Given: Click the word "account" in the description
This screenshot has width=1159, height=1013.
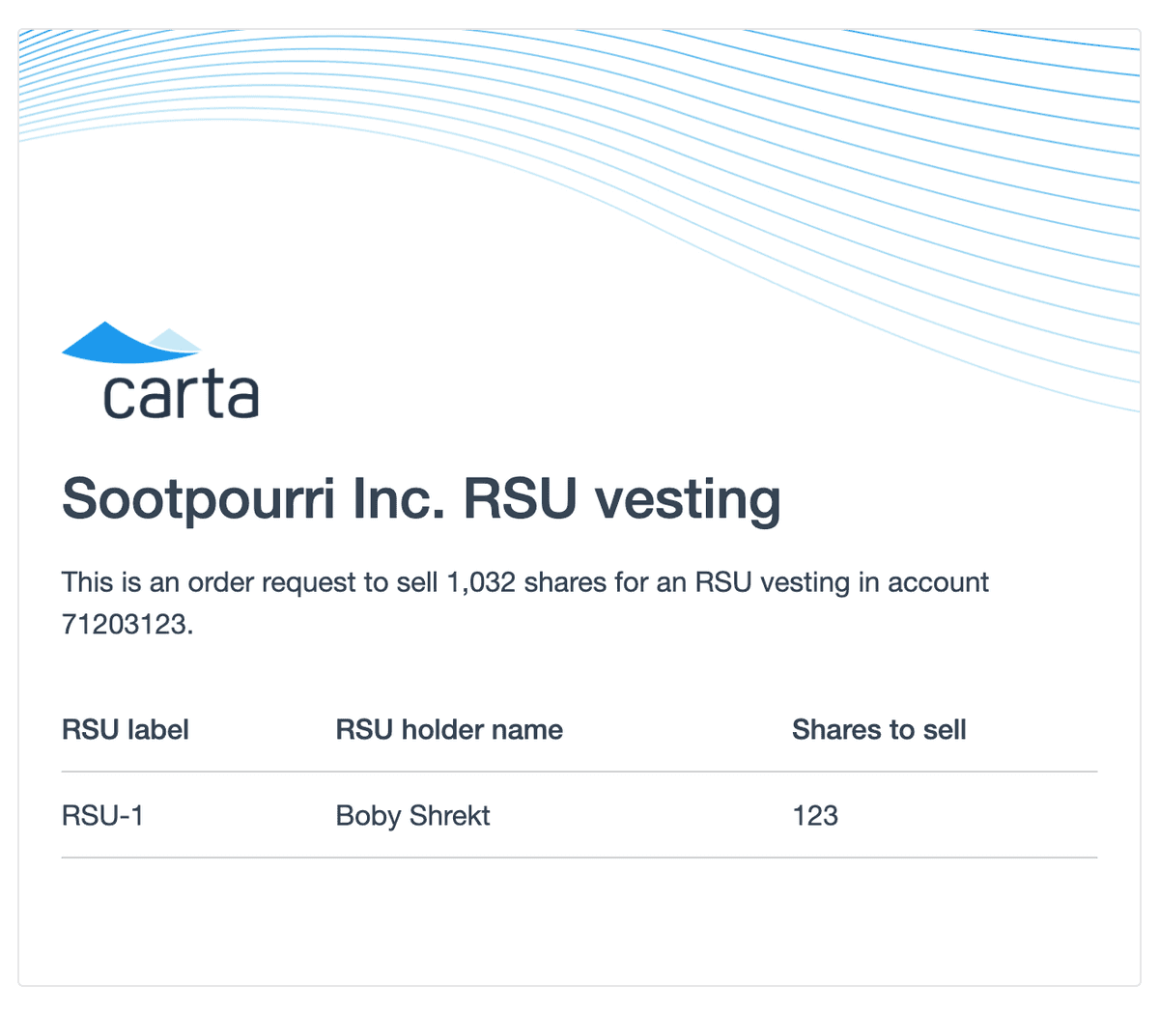Looking at the screenshot, I should (x=938, y=582).
